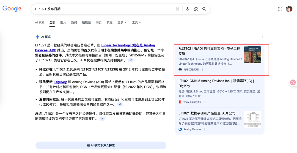This screenshot has height=153, width=297.
Task: Open more options beside Analog Devices source
Action: pos(205,129)
